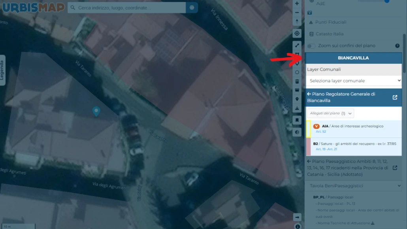Open the Seleziona layer comunale dropdown
The height and width of the screenshot is (229, 407).
(x=354, y=81)
